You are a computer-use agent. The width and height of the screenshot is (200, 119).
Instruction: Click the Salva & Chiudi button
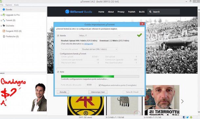(x=132, y=92)
